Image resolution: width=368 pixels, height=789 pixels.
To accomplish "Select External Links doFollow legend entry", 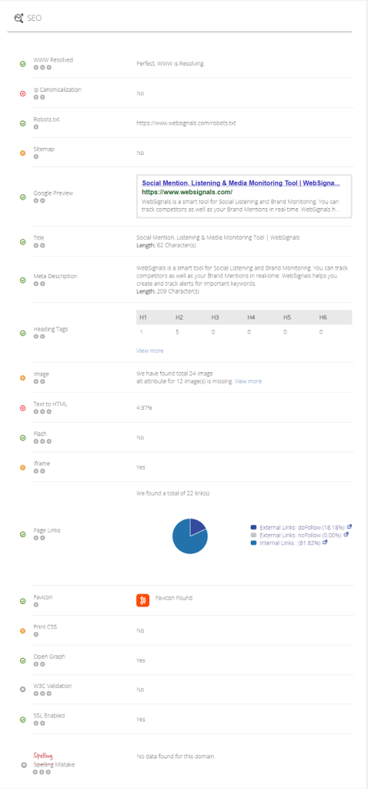I will tap(302, 527).
